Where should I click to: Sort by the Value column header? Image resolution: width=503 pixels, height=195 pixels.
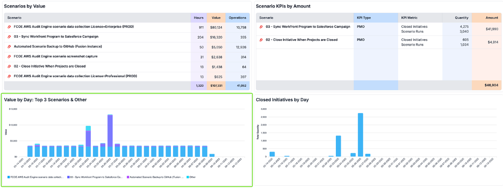(216, 18)
